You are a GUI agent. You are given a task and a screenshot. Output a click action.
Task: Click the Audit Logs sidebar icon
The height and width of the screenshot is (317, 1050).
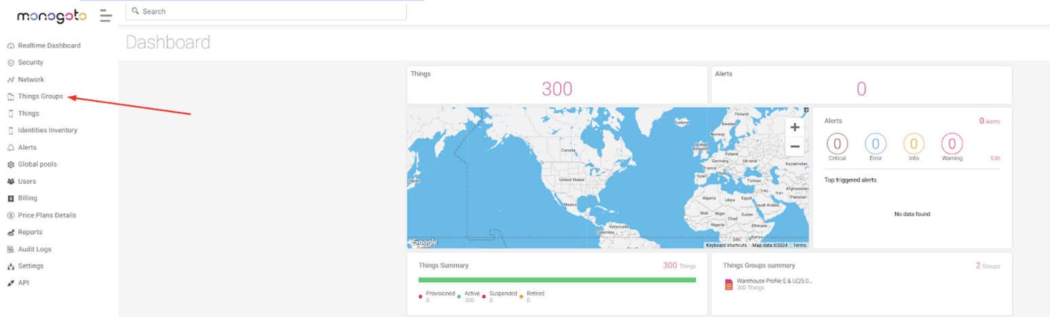point(11,249)
